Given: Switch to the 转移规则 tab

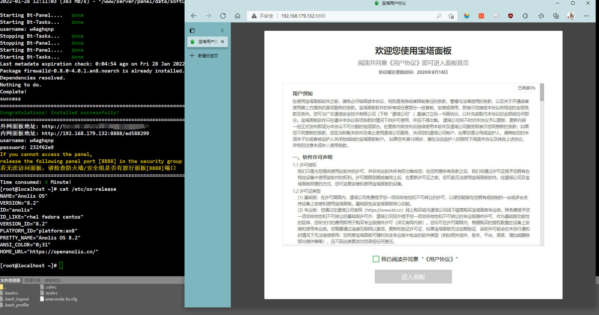Looking at the screenshot, I should pos(53,281).
